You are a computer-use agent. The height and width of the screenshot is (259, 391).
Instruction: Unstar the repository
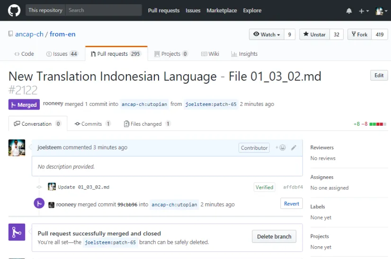click(x=314, y=35)
